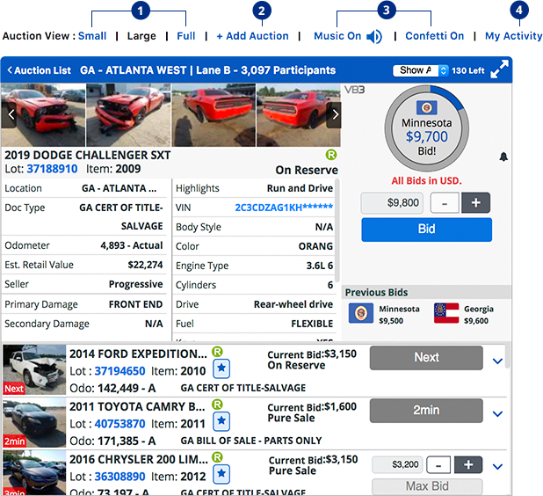Click green reserve badge on Dodge Challenger
Screen dimensions: 543x496
(331, 155)
